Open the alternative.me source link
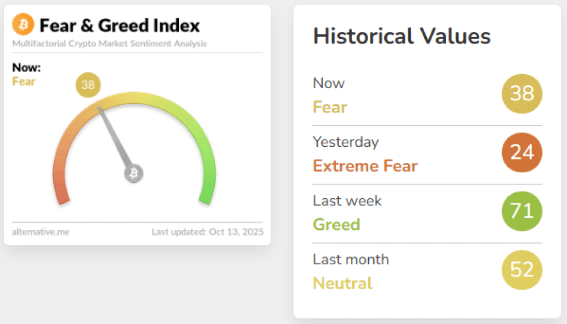 [x=41, y=232]
